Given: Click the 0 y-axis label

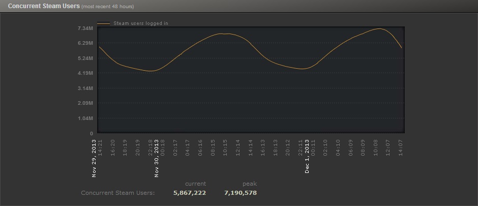Looking at the screenshot, I should coord(92,133).
